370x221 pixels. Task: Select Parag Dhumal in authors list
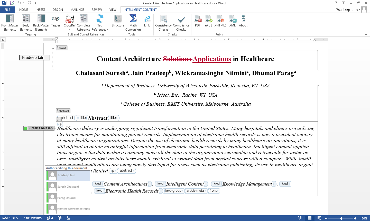68,198
